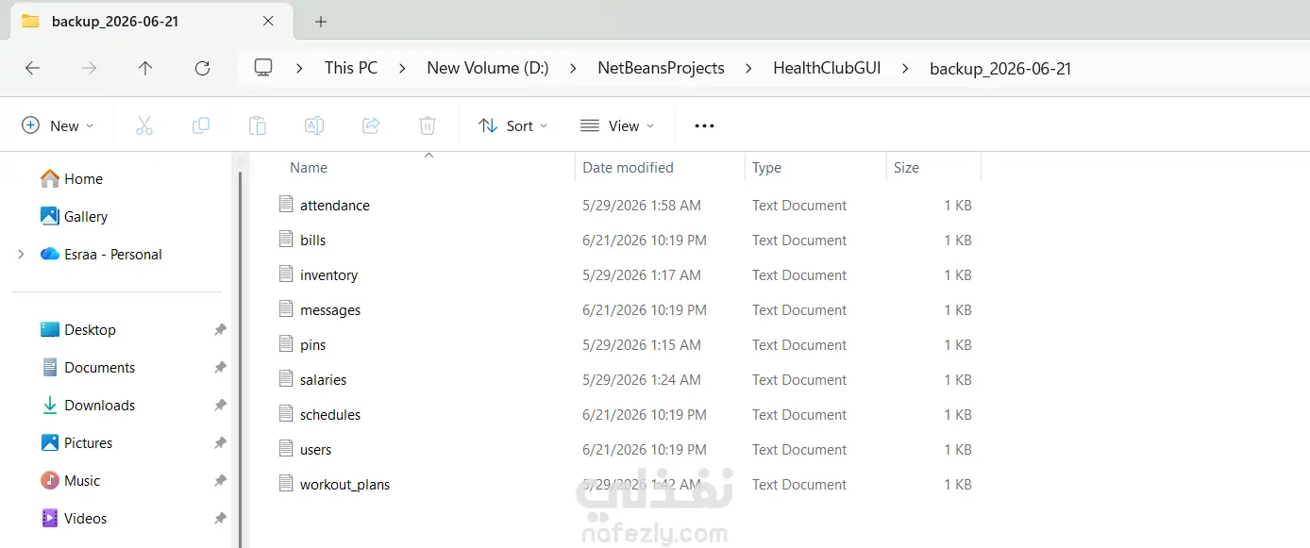The width and height of the screenshot is (1310, 548).
Task: Navigate to HealthClubGUI breadcrumb
Action: pyautogui.click(x=827, y=68)
